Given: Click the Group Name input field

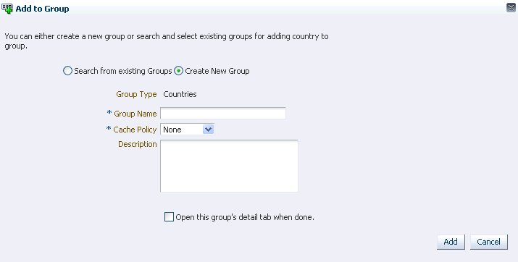Looking at the screenshot, I should [223, 114].
